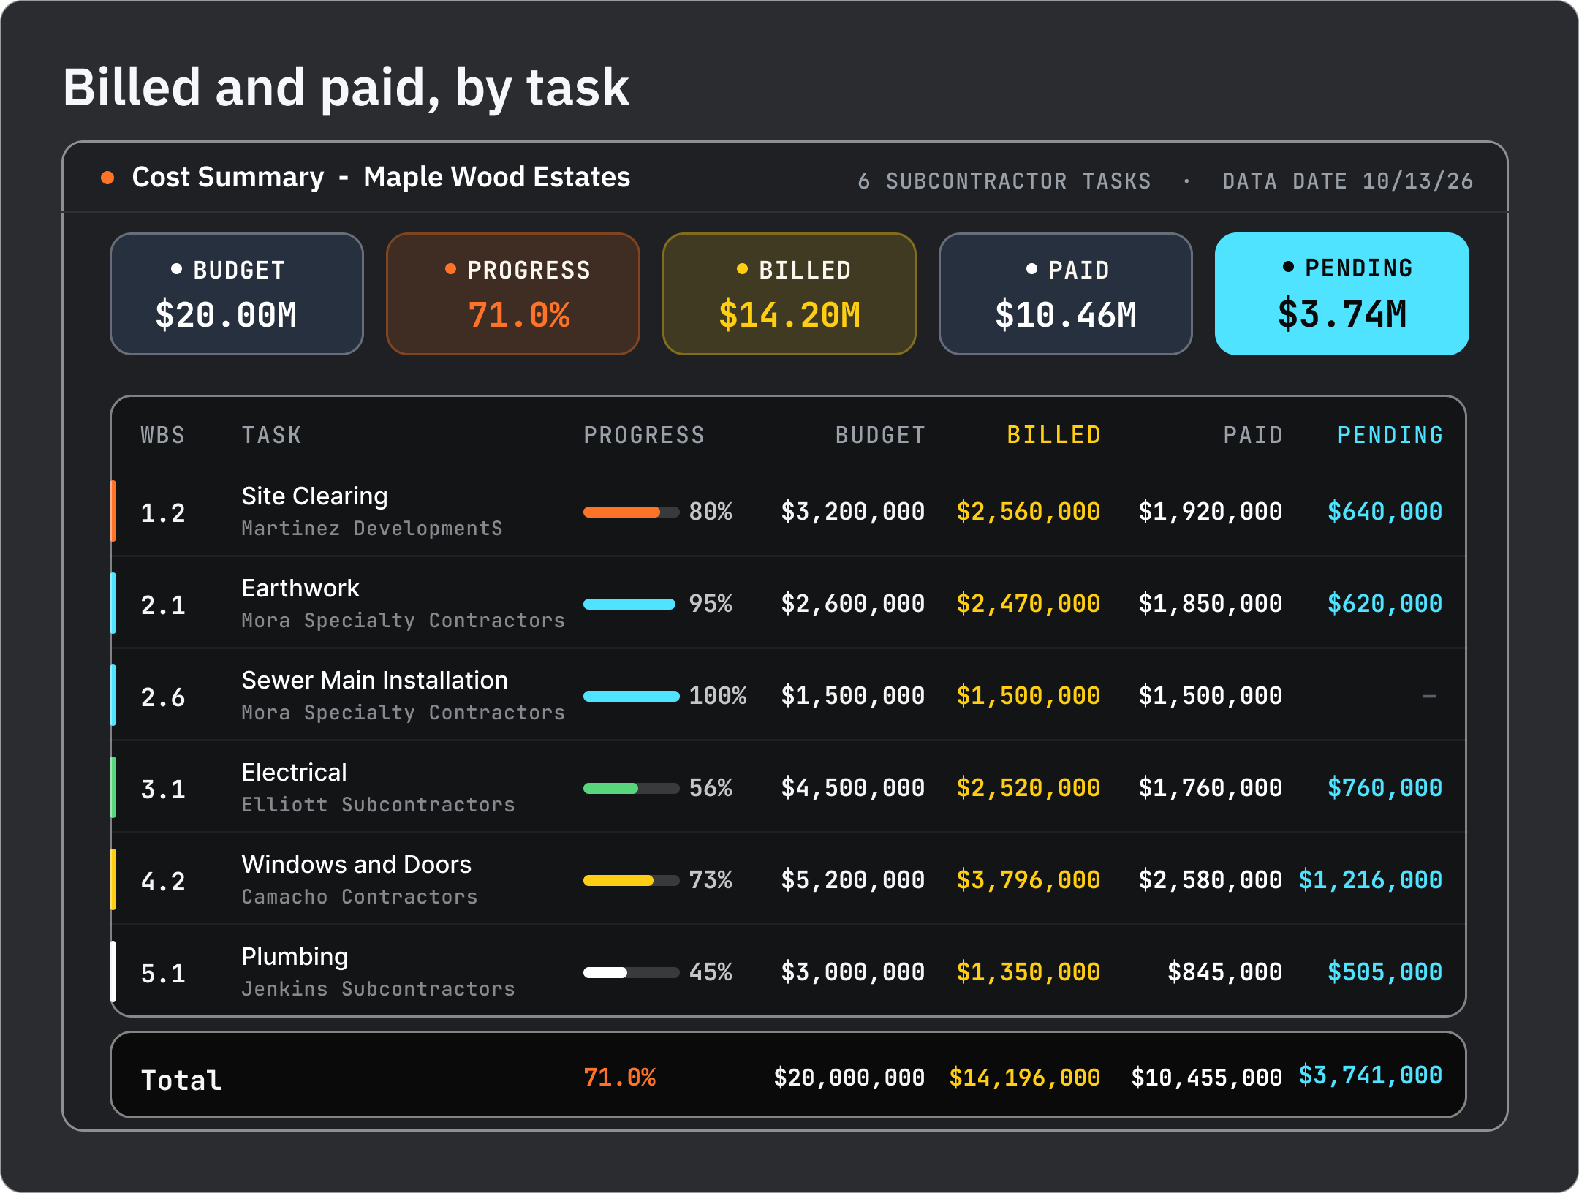Click the cyan PENDING column header
This screenshot has width=1579, height=1193.
(1390, 435)
